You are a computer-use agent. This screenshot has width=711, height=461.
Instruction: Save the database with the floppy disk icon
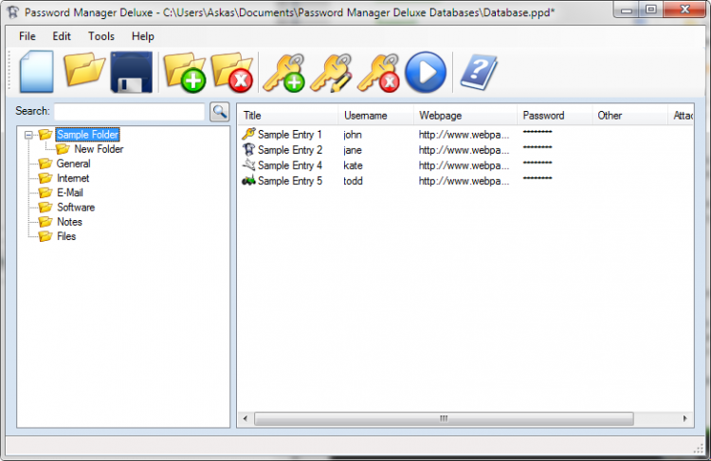tap(132, 72)
